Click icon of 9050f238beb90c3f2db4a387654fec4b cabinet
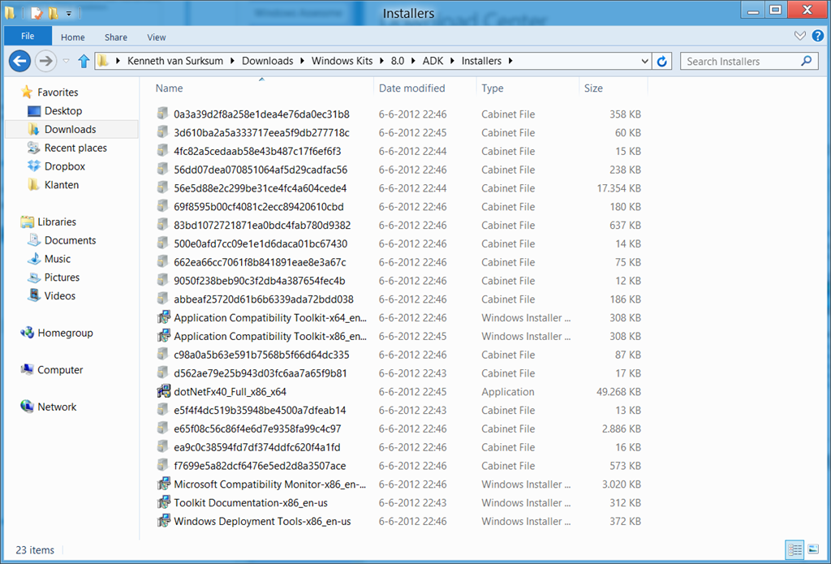 click(x=162, y=281)
